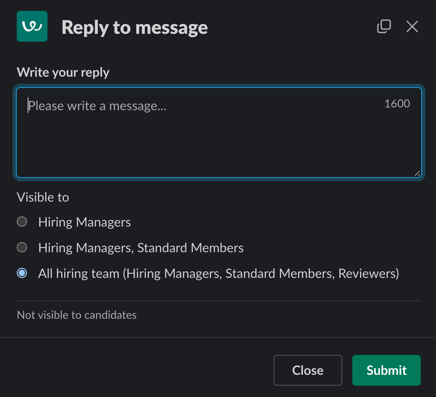Click the green Workable app logo
Viewport: 436px width, 397px height.
32,26
